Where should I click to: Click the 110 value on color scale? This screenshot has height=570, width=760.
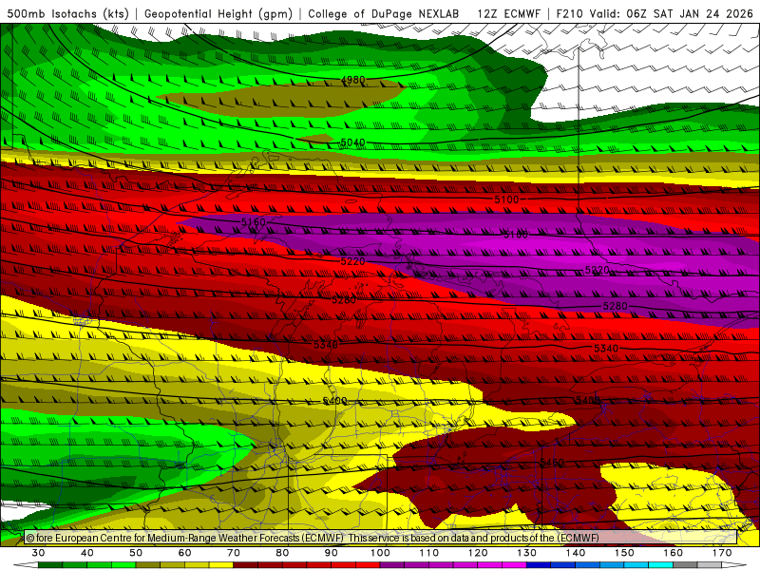tap(429, 553)
